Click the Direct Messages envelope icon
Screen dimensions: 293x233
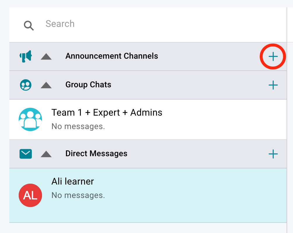[26, 154]
